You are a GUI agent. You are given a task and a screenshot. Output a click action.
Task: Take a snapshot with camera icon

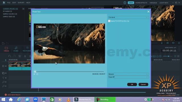click(167, 43)
